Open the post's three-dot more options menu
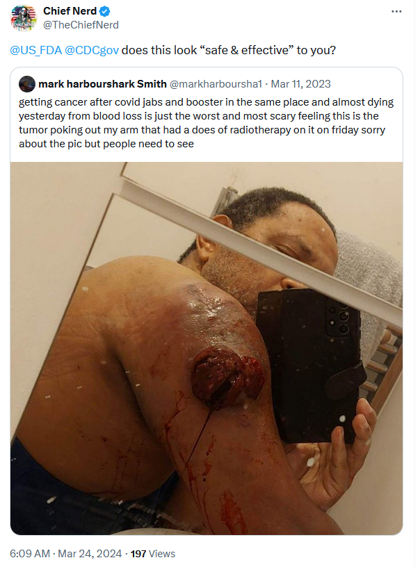 click(396, 12)
